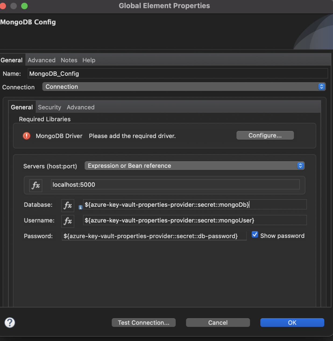Click the 'Password:' field label
The height and width of the screenshot is (341, 333).
(38, 236)
